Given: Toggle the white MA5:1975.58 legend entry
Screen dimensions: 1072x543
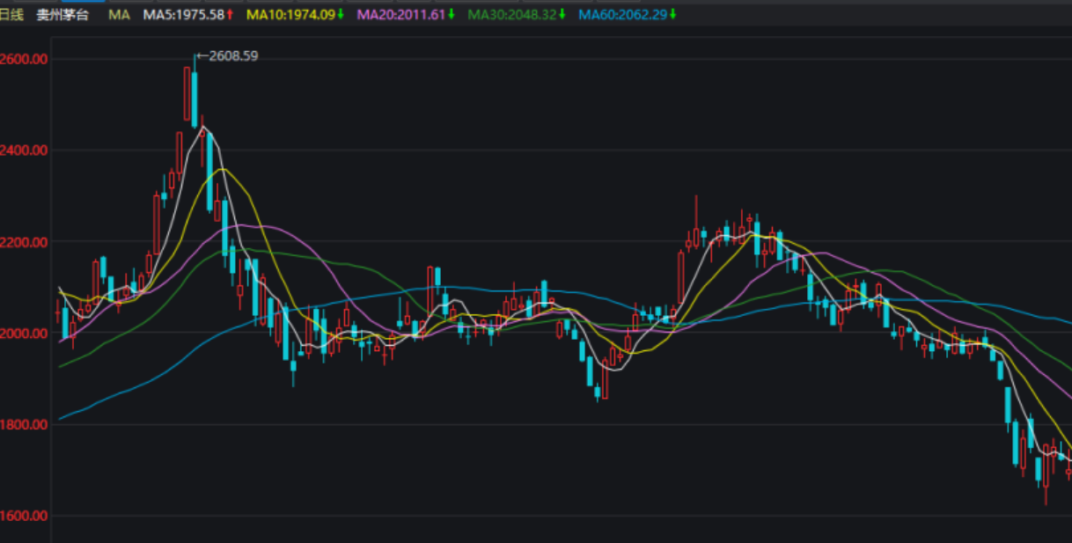Looking at the screenshot, I should [x=184, y=15].
